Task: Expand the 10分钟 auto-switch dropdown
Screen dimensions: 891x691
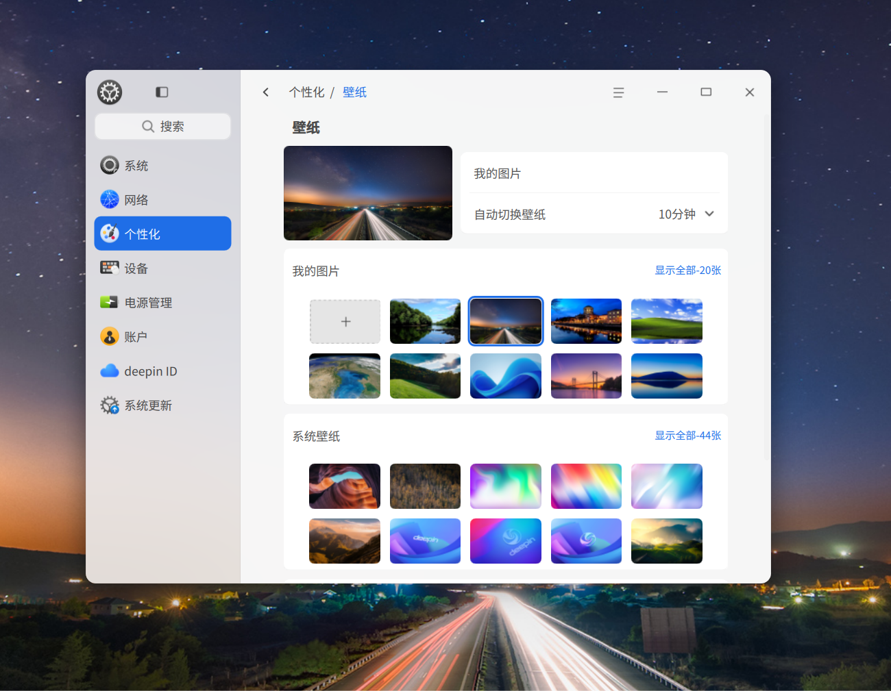Action: [x=686, y=214]
